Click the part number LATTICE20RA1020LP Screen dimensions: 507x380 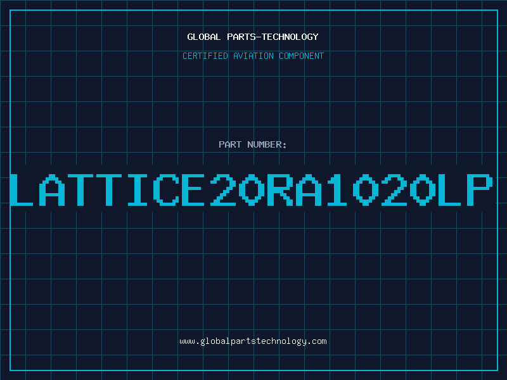coord(252,189)
